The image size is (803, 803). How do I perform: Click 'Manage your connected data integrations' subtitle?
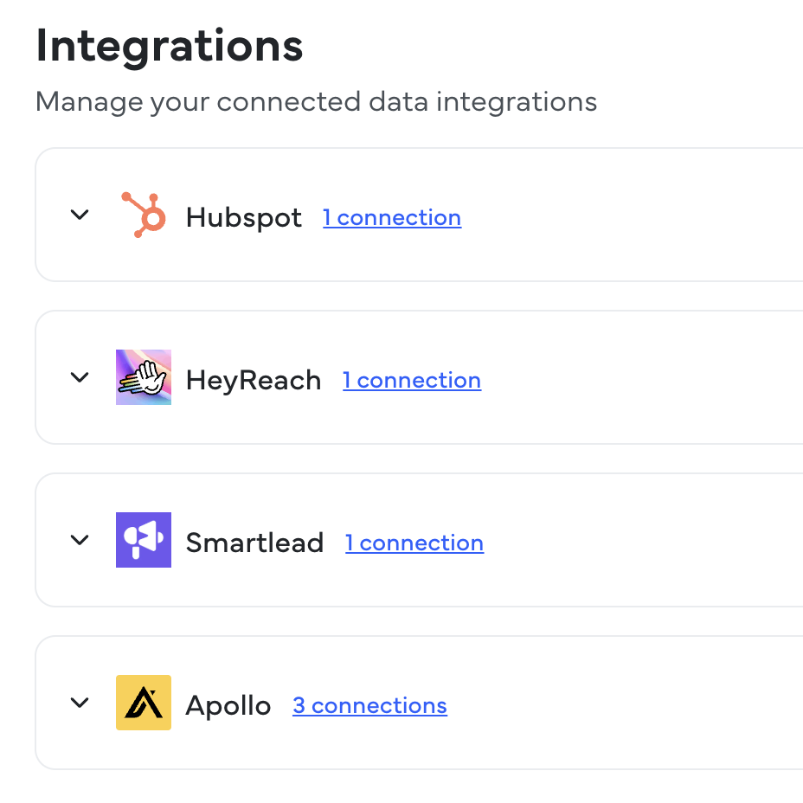(316, 101)
